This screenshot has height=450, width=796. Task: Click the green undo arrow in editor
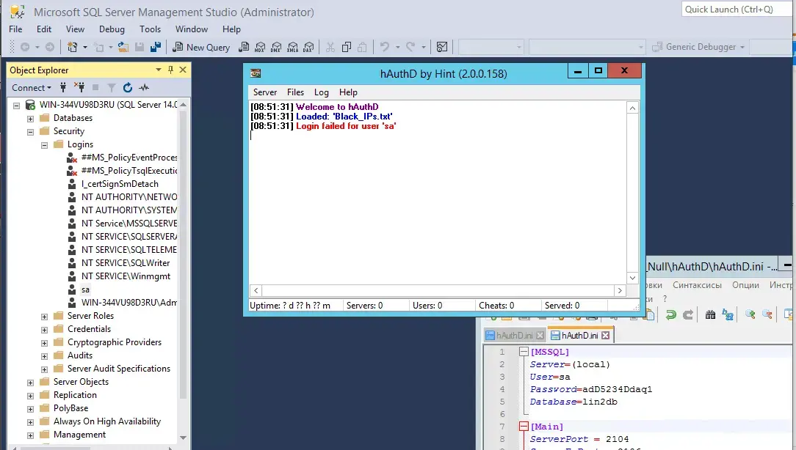pos(670,314)
